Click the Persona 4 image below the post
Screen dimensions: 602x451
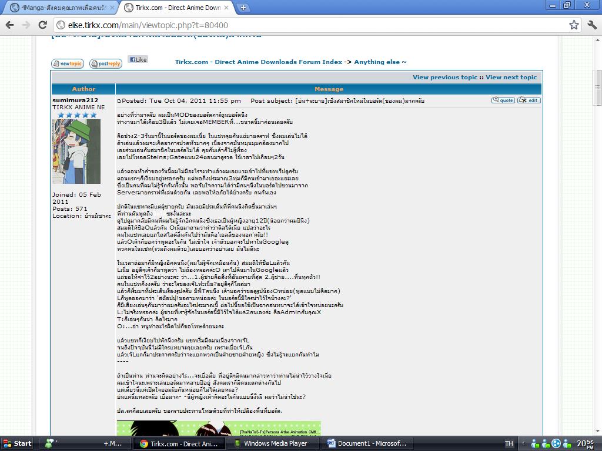pyautogui.click(x=219, y=428)
